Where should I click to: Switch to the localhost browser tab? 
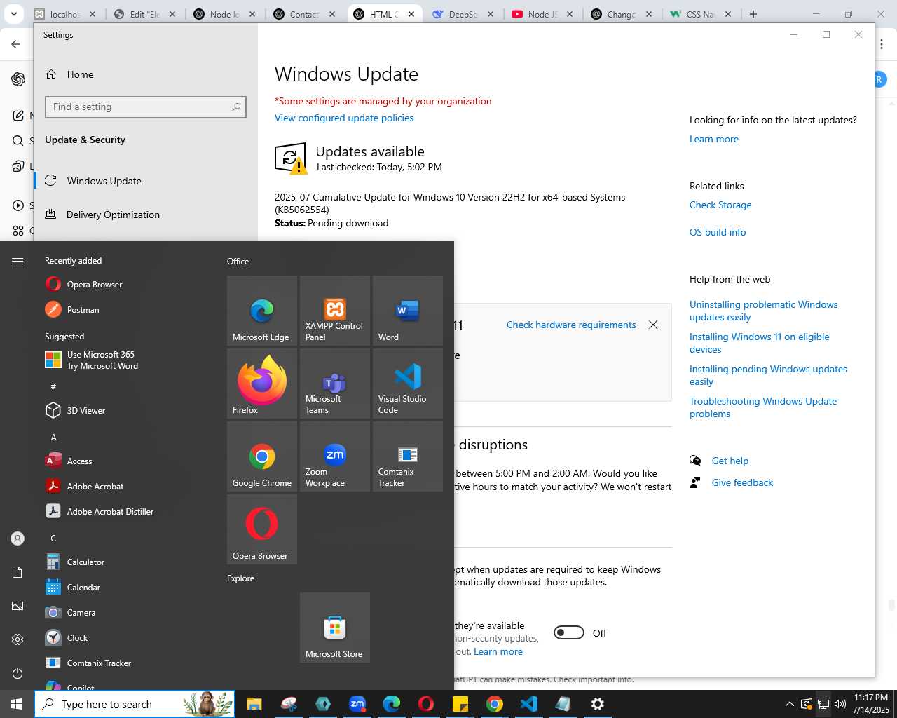coord(67,14)
